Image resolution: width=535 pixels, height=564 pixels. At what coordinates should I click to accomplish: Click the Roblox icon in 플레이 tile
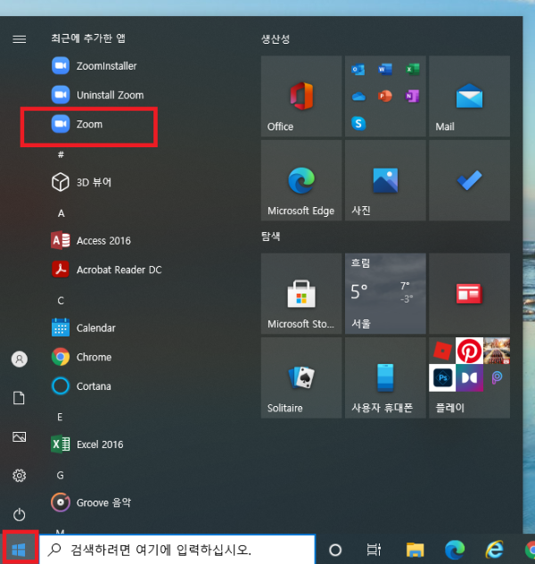click(442, 351)
